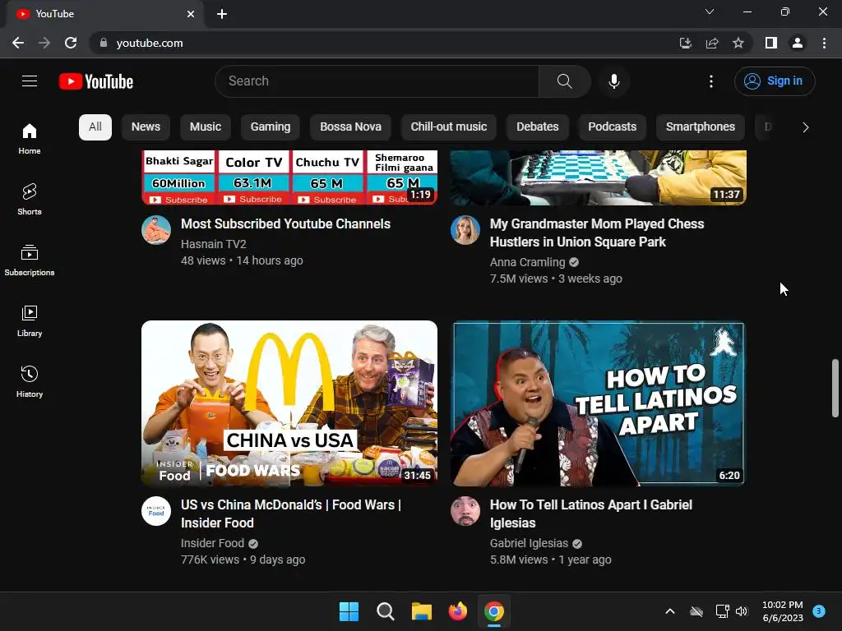This screenshot has height=631, width=842.
Task: Select the Podcasts filter chip
Action: tap(612, 127)
